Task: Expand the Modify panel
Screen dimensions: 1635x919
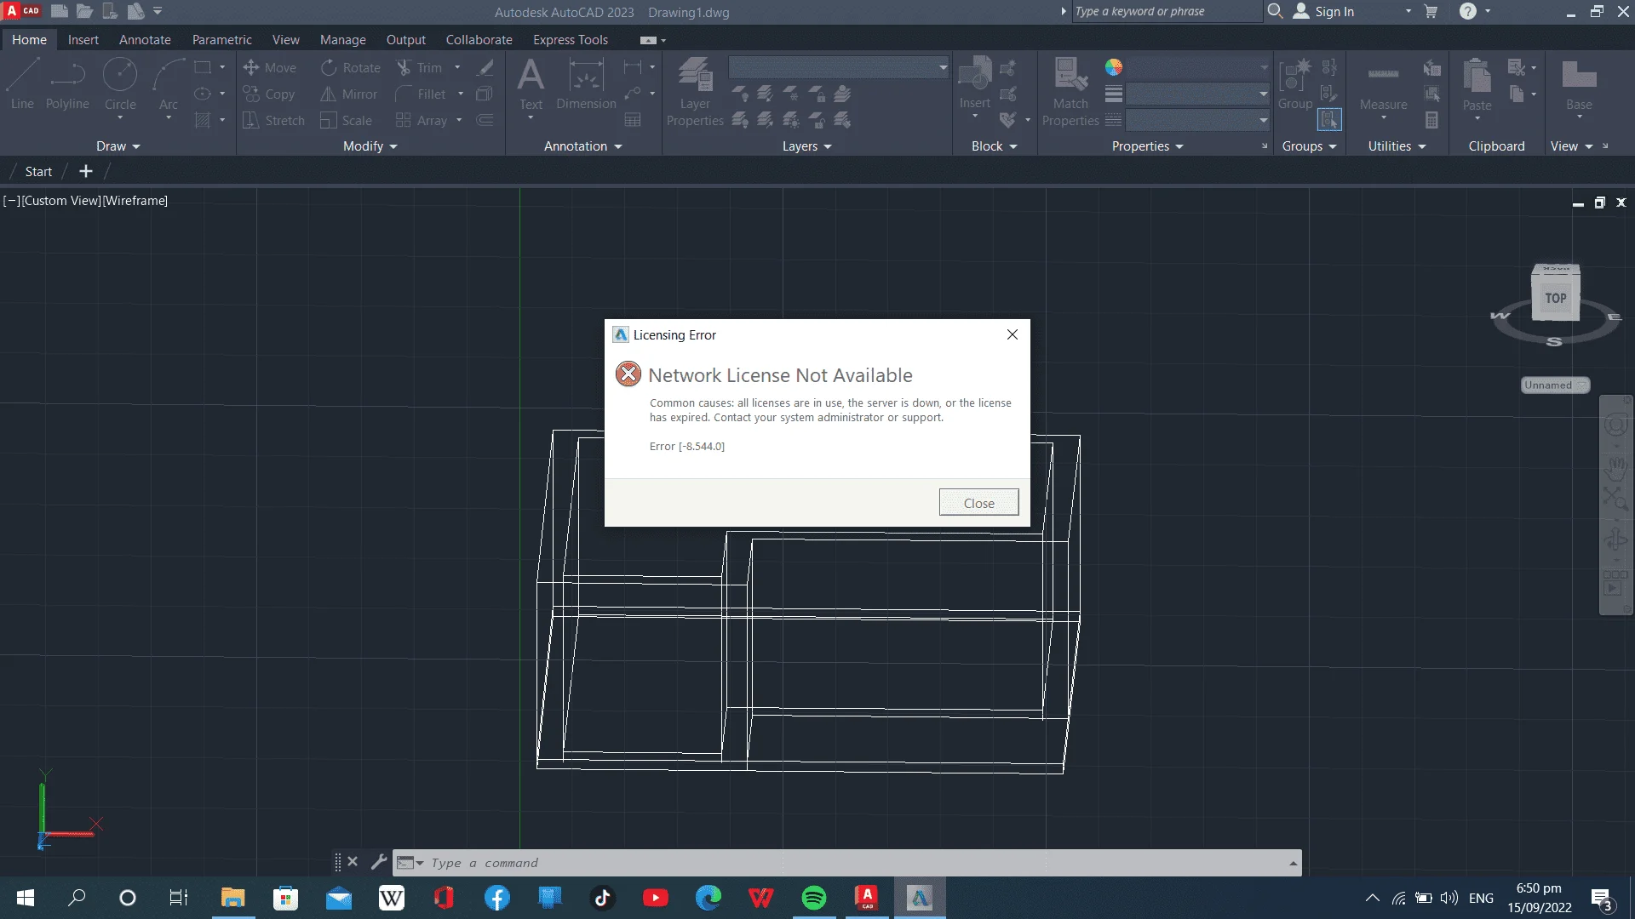Action: pos(370,146)
